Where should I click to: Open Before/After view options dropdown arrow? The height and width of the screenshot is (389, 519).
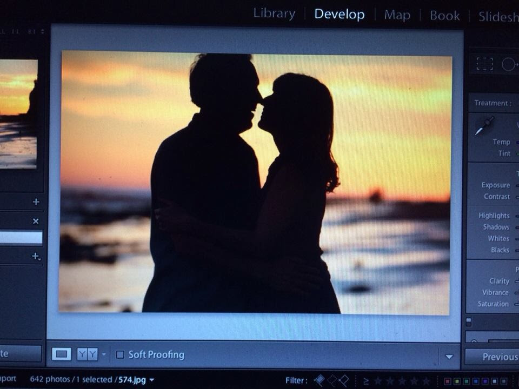[x=104, y=354]
